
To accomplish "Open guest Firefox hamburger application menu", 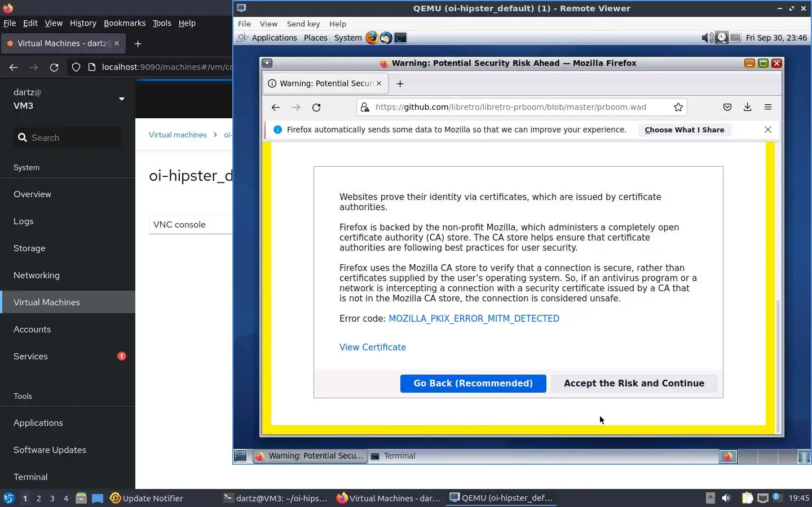I will click(767, 107).
